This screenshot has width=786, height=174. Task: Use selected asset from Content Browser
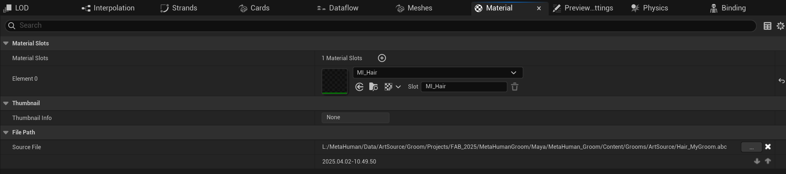359,87
